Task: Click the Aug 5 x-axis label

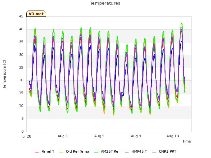Action: [99, 136]
